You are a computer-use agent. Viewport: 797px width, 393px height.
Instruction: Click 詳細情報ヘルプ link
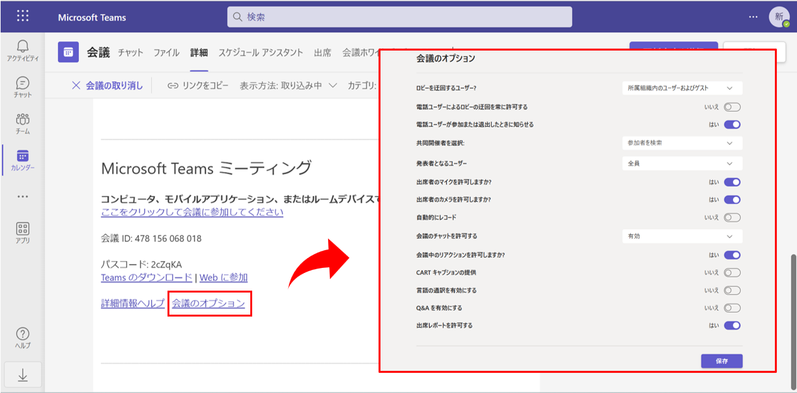point(133,303)
